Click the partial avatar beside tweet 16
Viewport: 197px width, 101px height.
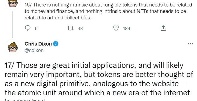click(x=13, y=4)
